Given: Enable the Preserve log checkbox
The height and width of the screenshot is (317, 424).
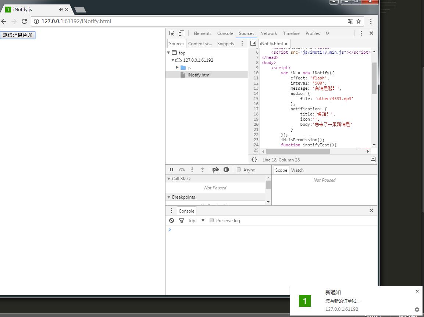Looking at the screenshot, I should 211,220.
